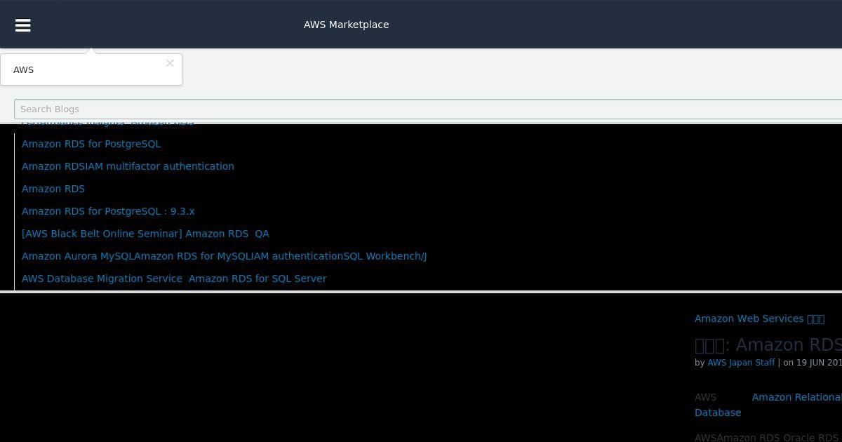The image size is (842, 442).
Task: Open the hamburger navigation menu
Action: pyautogui.click(x=22, y=25)
